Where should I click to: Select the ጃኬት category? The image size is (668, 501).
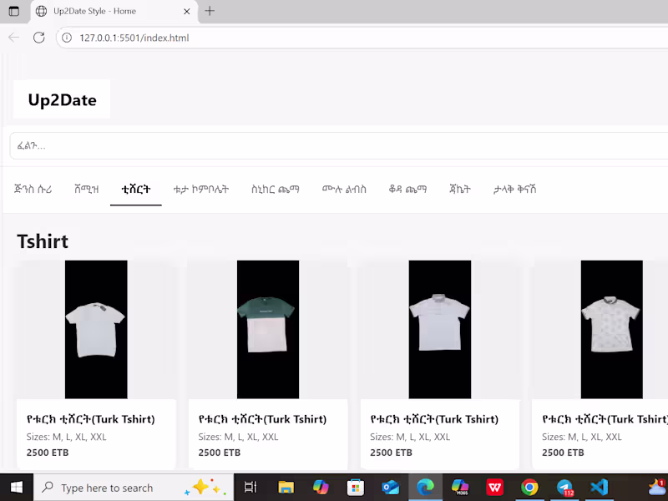(459, 190)
